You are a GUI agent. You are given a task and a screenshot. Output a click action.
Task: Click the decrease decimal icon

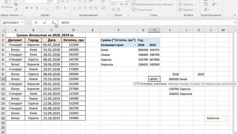pos(119,10)
